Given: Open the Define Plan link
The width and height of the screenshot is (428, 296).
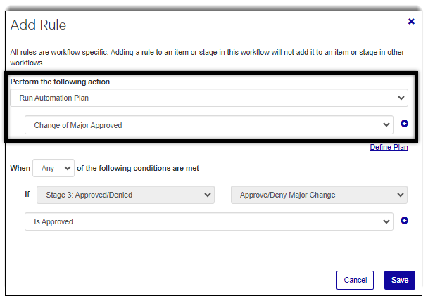Looking at the screenshot, I should [x=389, y=148].
